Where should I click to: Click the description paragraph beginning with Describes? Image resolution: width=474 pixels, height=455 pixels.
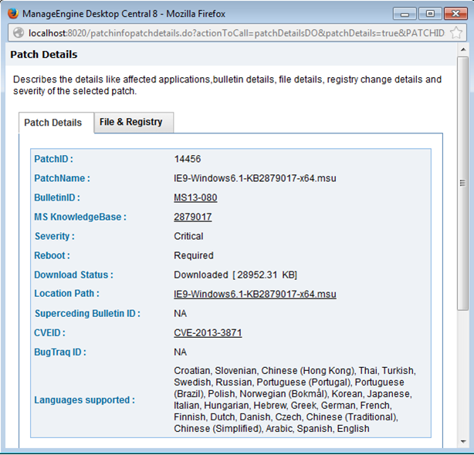227,85
